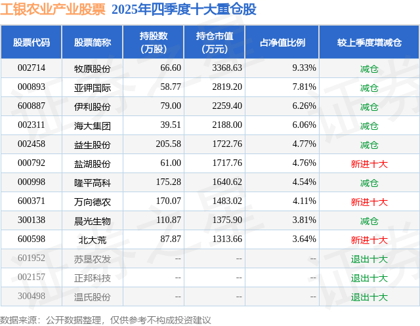Viewport: 420px width, 326px height.
Task: Click market value 1483.02
Action: 227,201
